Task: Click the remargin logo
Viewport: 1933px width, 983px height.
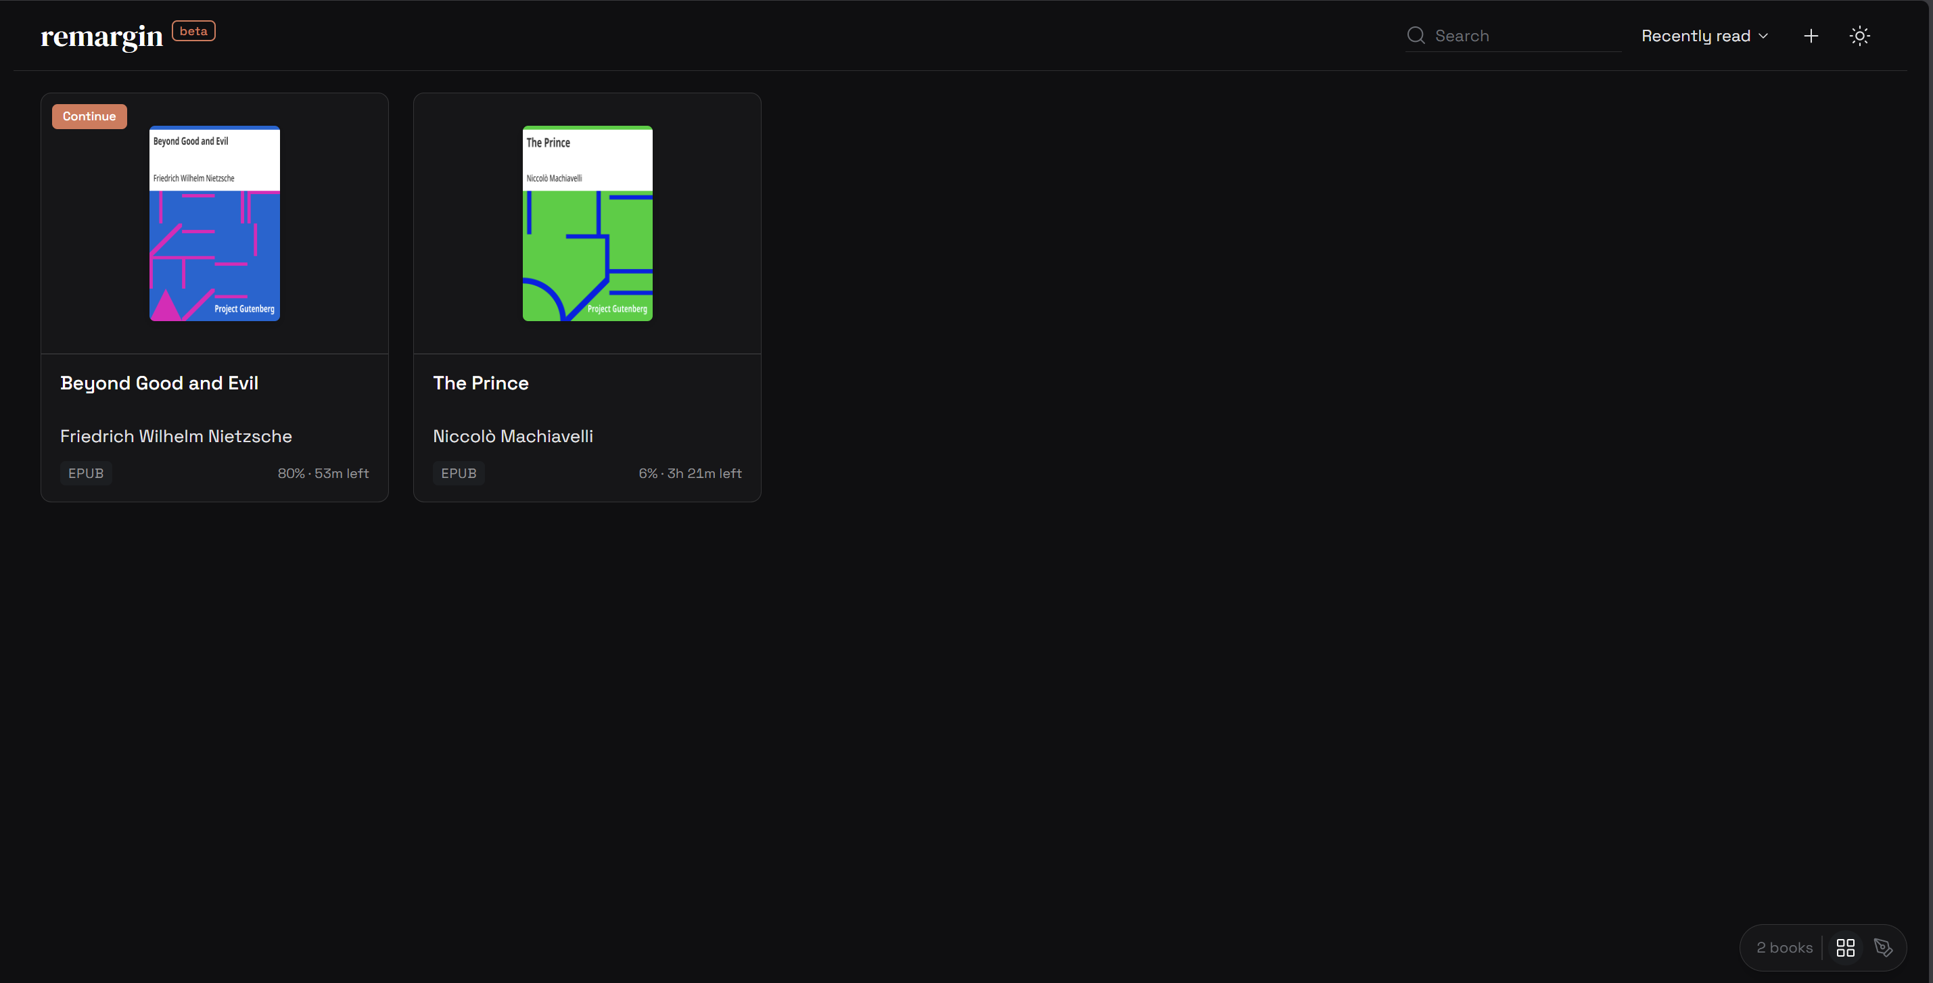Action: [x=101, y=36]
